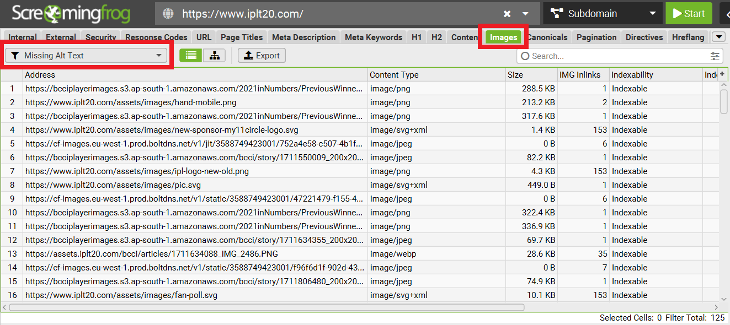This screenshot has width=730, height=325.
Task: Sort by Size column header
Action: pos(531,75)
